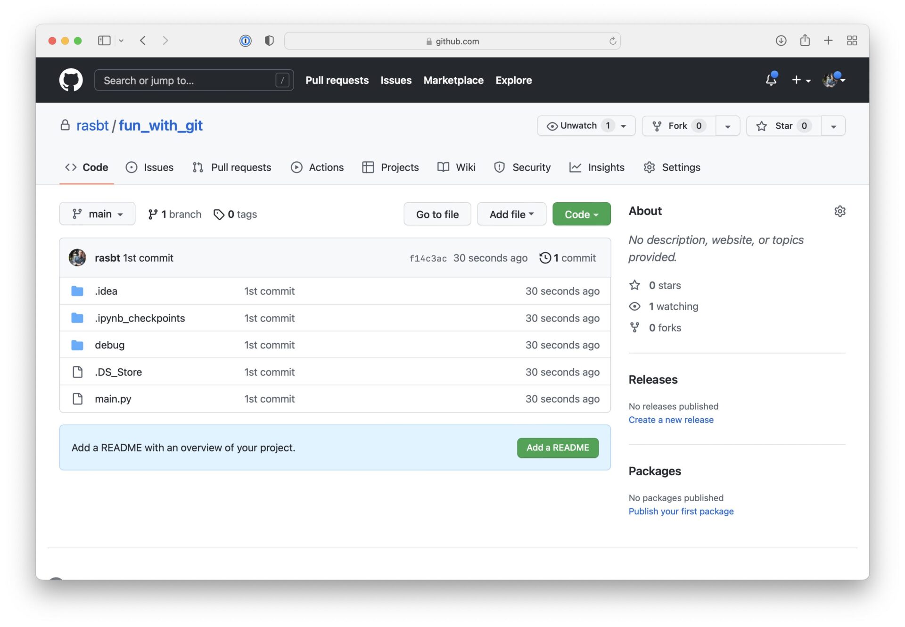Click the 1Password extension icon
This screenshot has height=627, width=905.
(245, 41)
